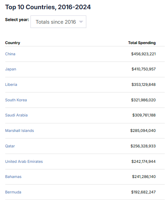The height and width of the screenshot is (200, 165).
Task: Open the Bahamas country link
Action: tap(13, 177)
